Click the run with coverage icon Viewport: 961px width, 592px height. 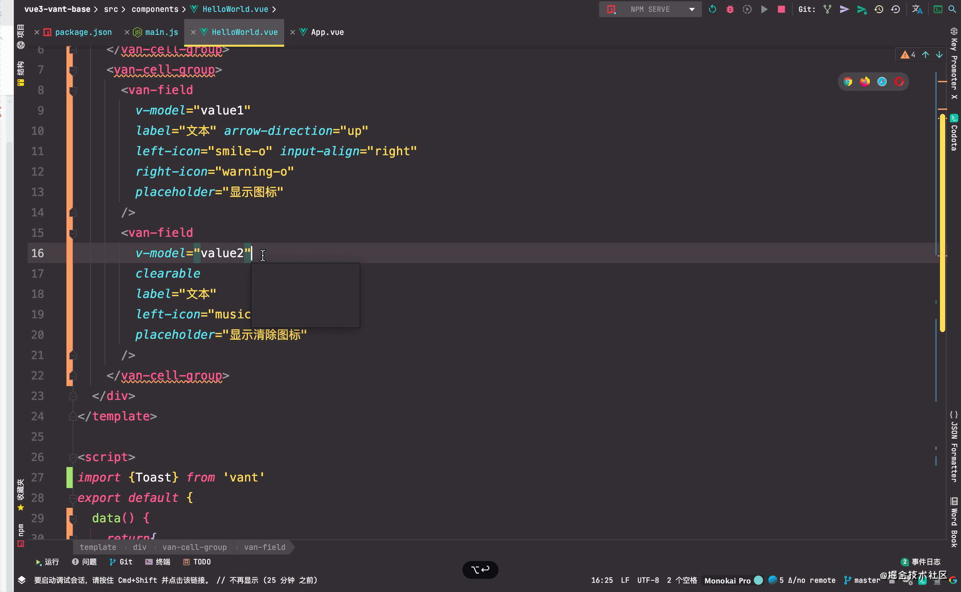747,9
